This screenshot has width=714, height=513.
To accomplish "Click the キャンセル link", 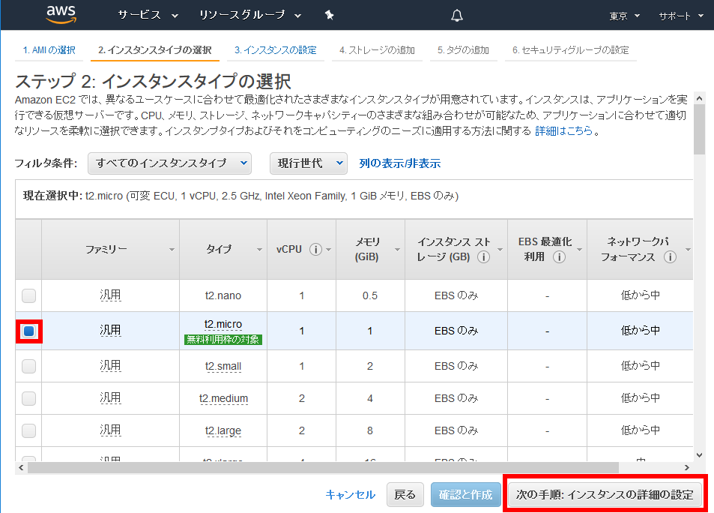I will [350, 495].
